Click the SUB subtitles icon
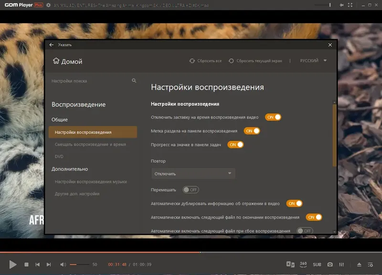The width and height of the screenshot is (382, 275). 317,264
